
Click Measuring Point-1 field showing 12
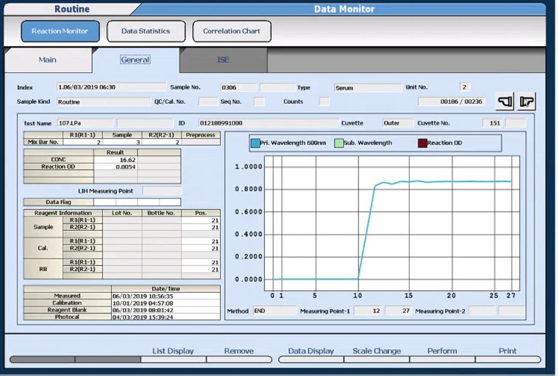(x=368, y=311)
